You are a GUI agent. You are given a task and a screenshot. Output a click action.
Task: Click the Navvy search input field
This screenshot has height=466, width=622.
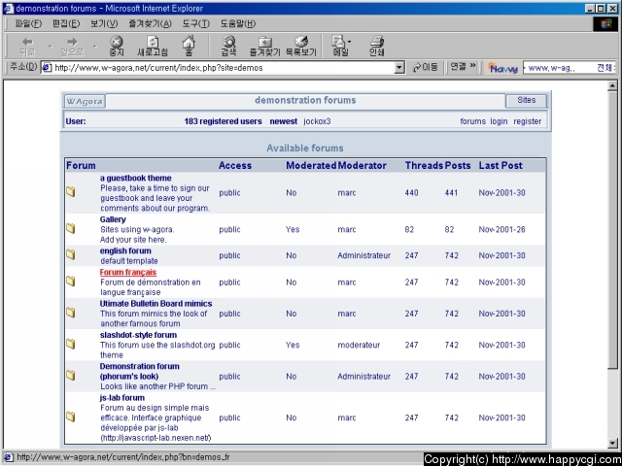click(570, 68)
